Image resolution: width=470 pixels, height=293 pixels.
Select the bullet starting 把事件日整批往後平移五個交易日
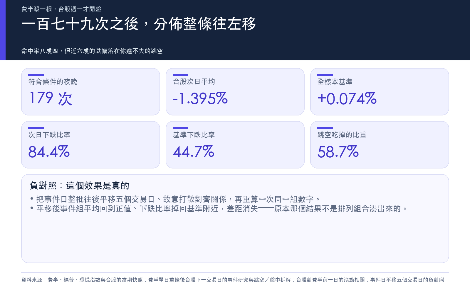pos(175,199)
